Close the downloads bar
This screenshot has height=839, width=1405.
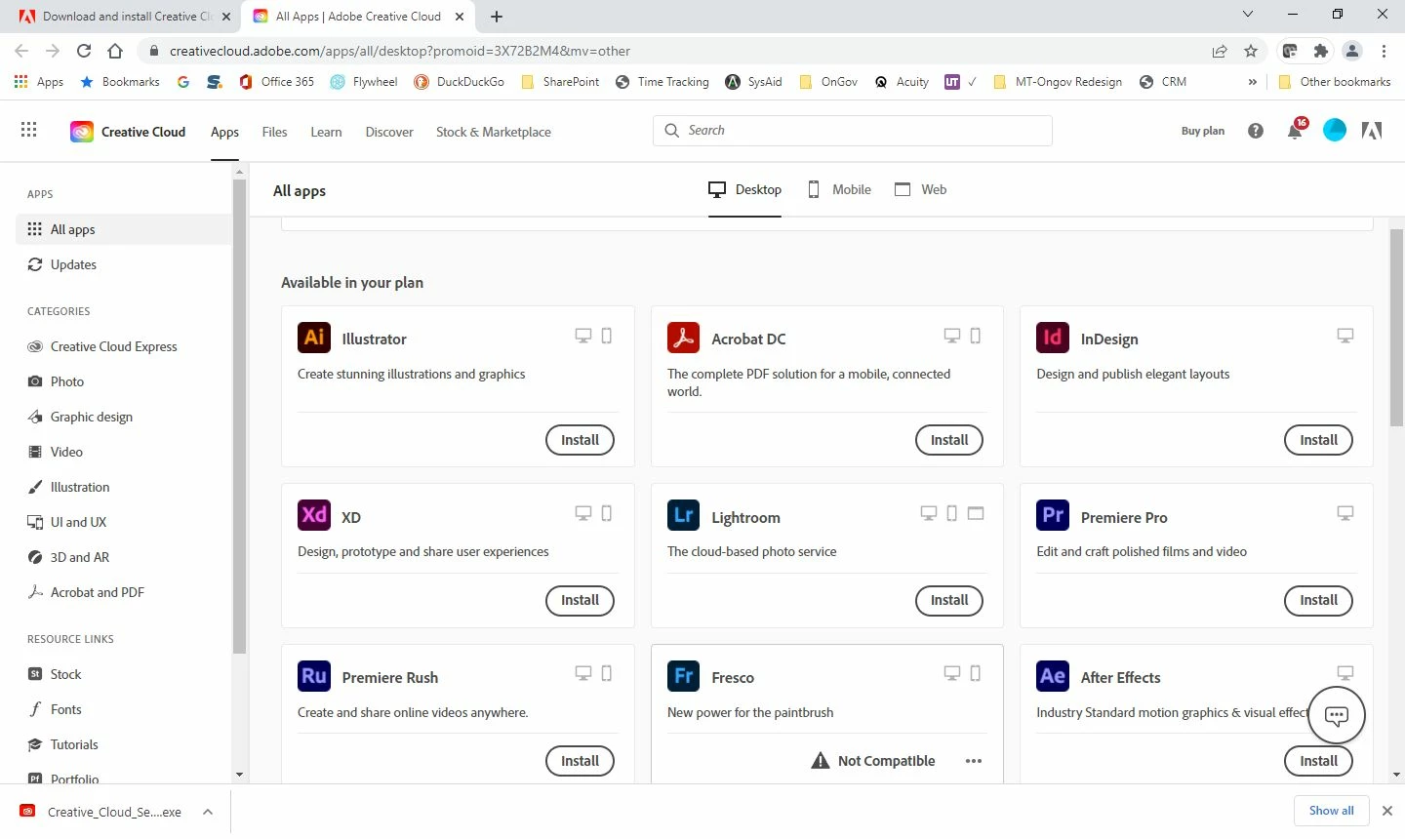1386,811
